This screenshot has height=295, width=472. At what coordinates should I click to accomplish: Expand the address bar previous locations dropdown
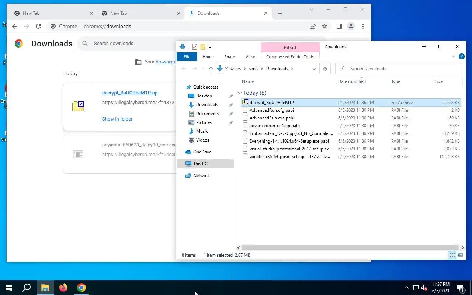pyautogui.click(x=314, y=69)
